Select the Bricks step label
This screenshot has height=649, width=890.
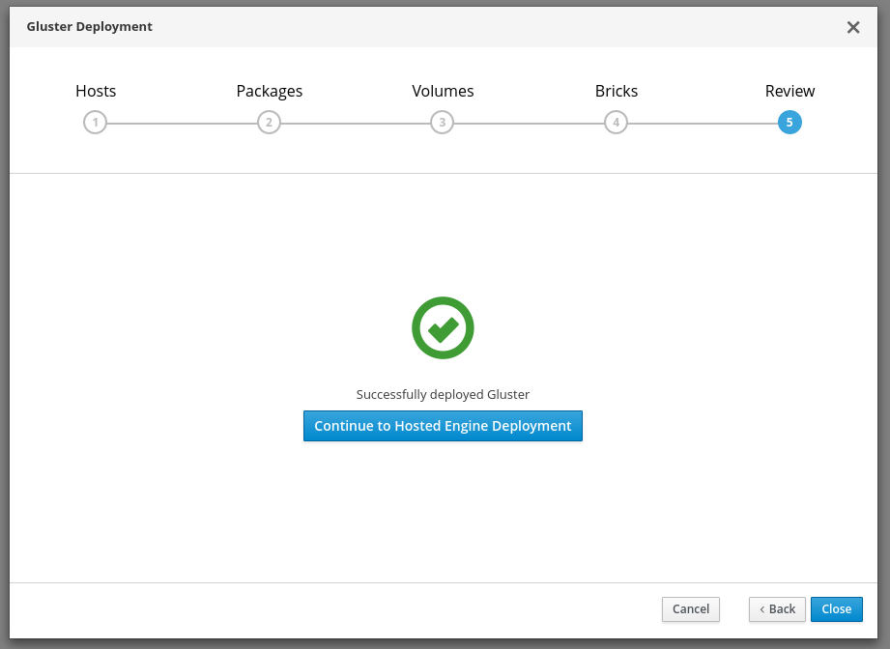click(617, 91)
